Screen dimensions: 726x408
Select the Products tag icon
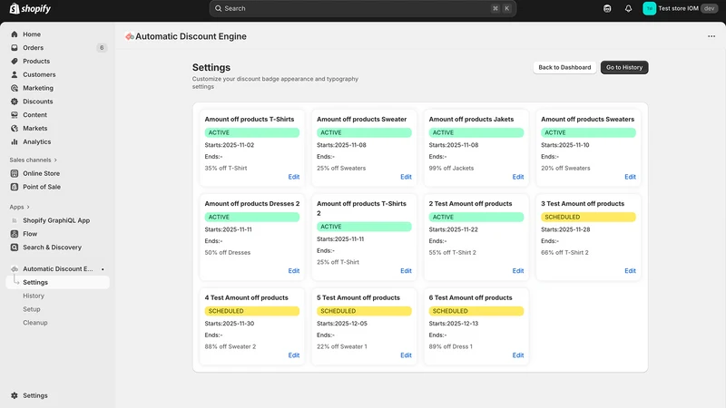coord(15,61)
